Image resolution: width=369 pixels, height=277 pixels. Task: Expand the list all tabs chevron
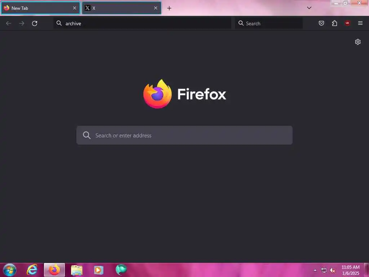(309, 8)
